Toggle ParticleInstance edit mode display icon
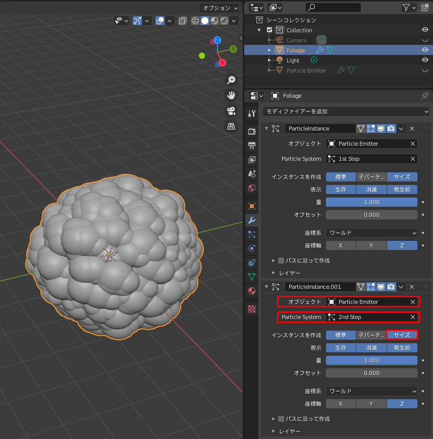433x439 pixels. [371, 129]
